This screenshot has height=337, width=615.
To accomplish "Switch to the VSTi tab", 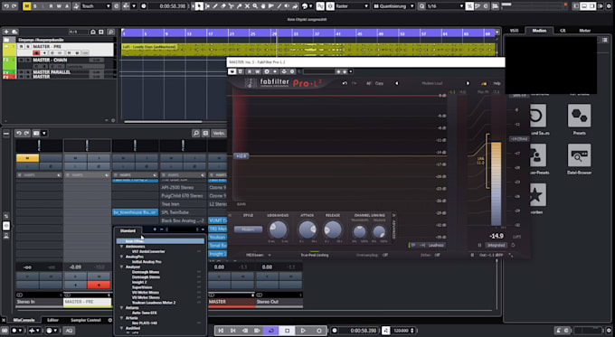I will point(514,31).
